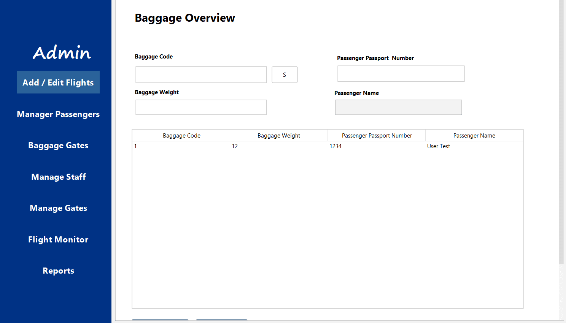Image resolution: width=566 pixels, height=323 pixels.
Task: Click the Baggage Code column header
Action: pos(181,135)
